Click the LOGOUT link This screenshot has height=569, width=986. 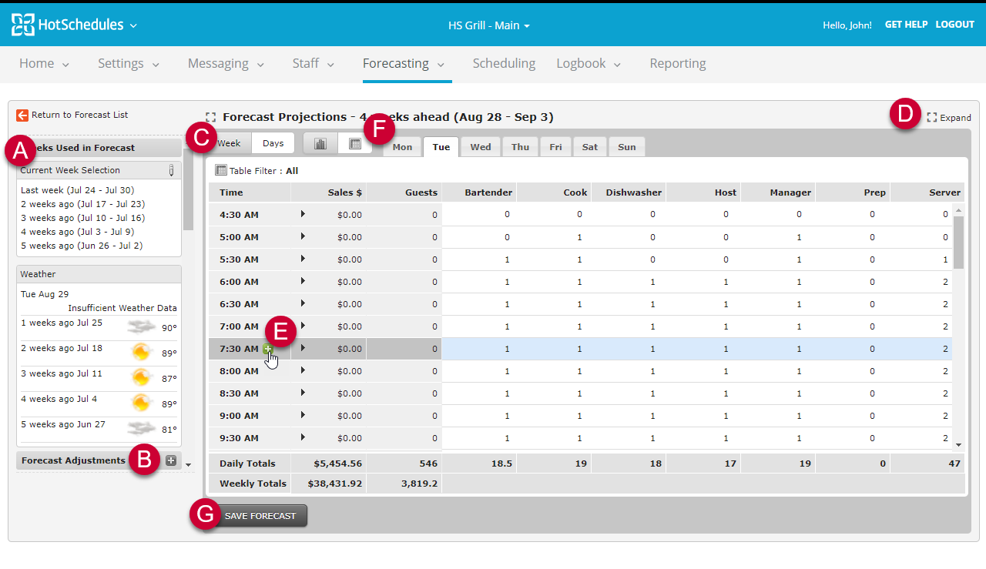coord(955,25)
